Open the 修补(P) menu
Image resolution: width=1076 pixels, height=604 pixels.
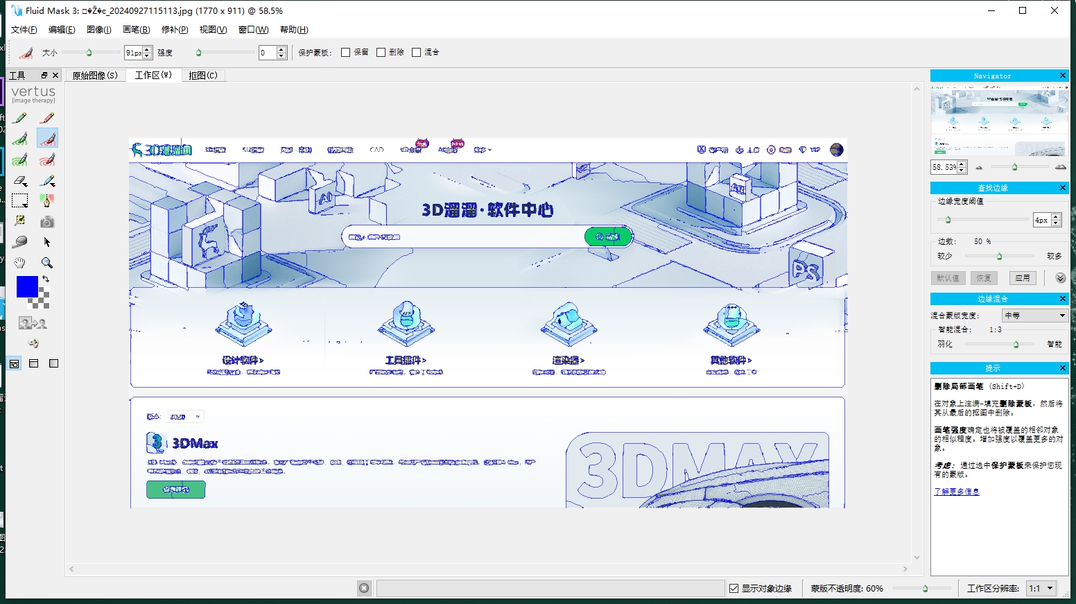coord(175,30)
